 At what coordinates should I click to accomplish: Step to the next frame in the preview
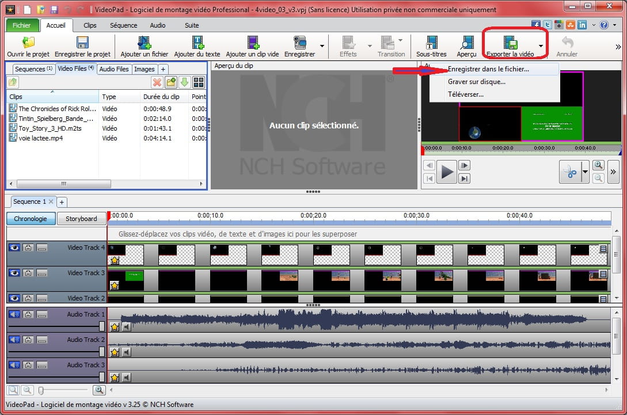[x=464, y=166]
